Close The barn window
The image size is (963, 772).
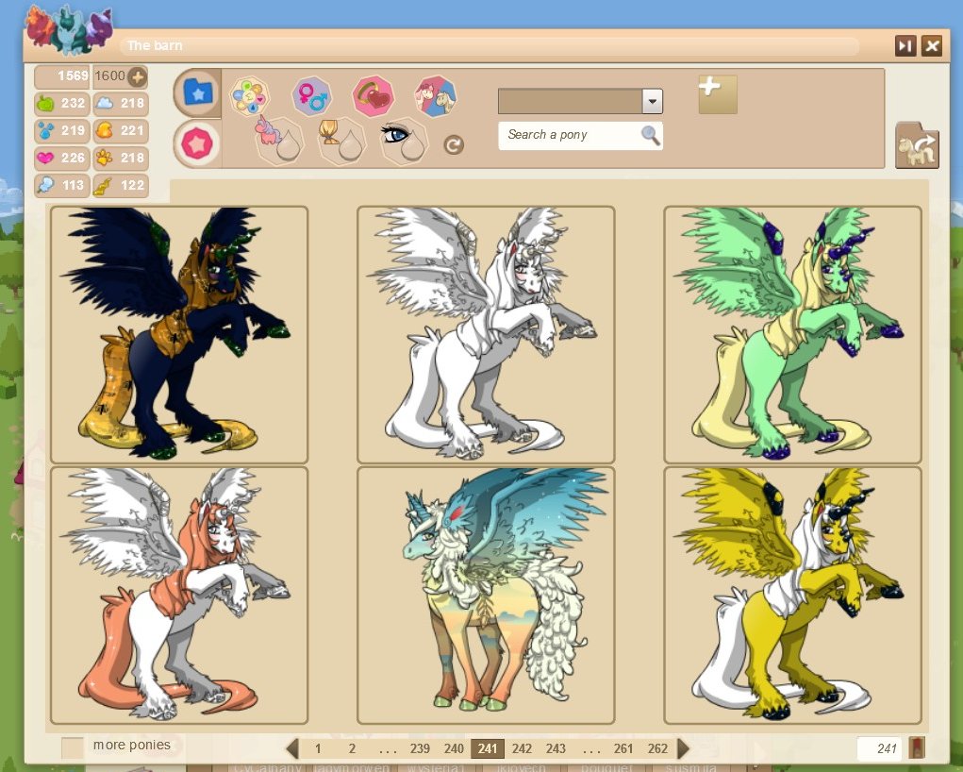pos(932,45)
